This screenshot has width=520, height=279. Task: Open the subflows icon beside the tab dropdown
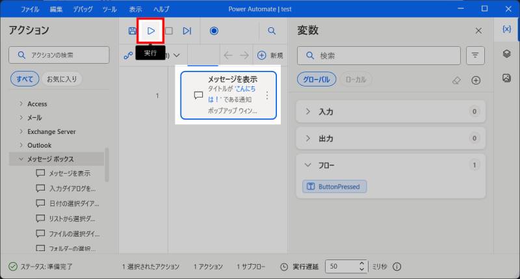click(x=128, y=55)
